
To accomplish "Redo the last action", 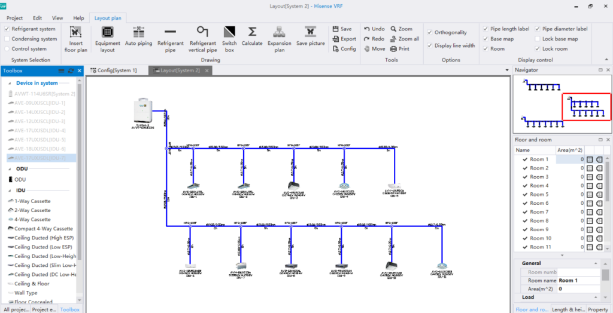I will [374, 39].
